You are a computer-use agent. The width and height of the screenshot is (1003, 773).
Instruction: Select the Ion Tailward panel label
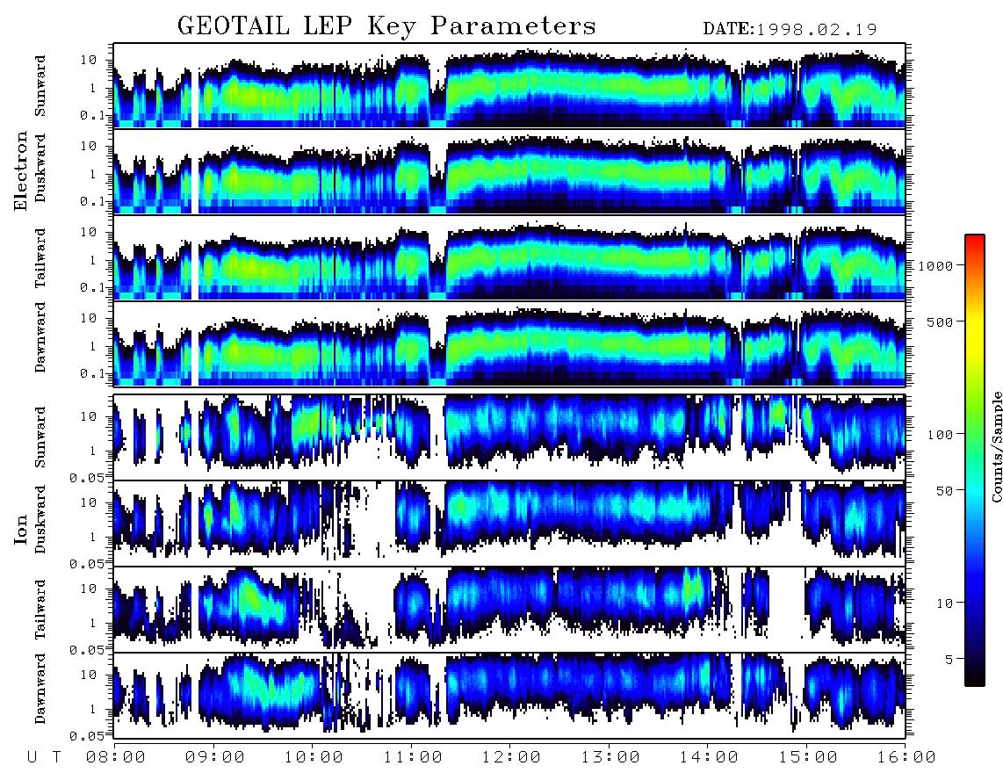[40, 610]
